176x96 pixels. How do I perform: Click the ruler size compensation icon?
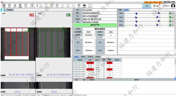point(73,5)
